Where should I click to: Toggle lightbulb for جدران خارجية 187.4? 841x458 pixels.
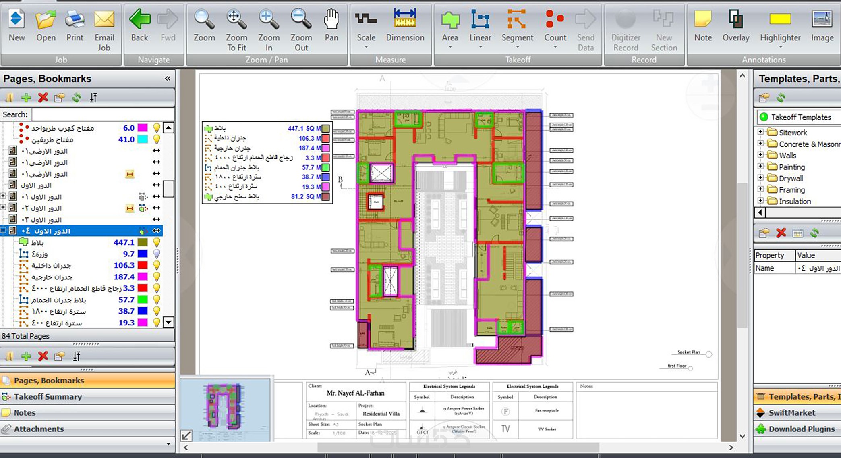pyautogui.click(x=157, y=277)
